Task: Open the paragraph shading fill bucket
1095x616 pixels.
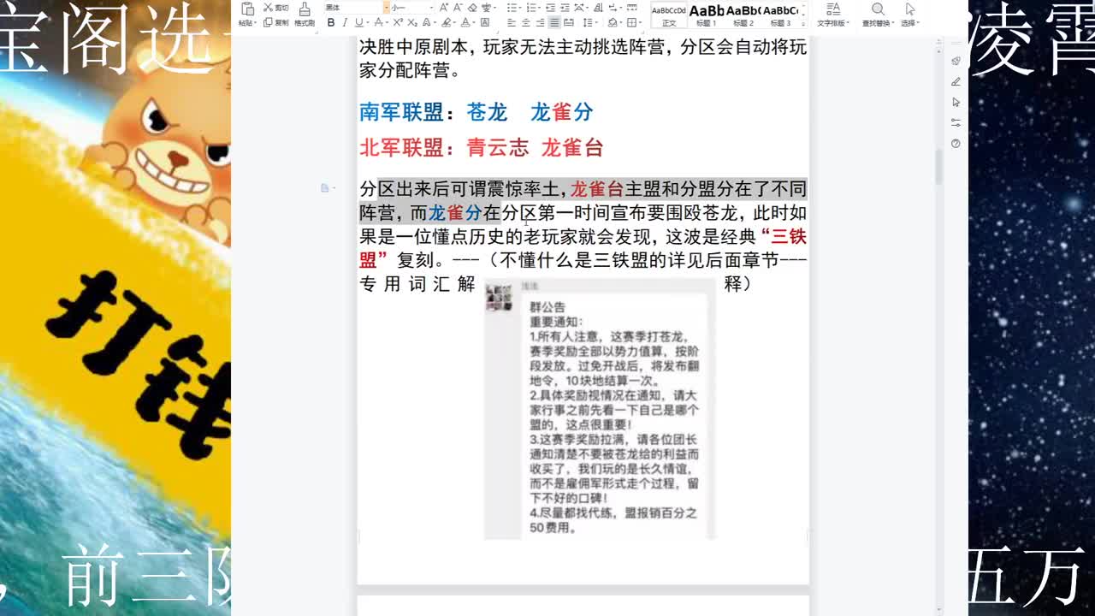Action: pos(613,22)
